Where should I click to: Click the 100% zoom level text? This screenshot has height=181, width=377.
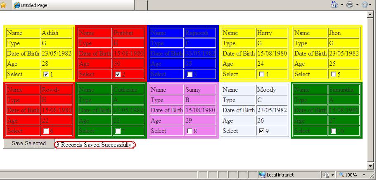pyautogui.click(x=351, y=175)
